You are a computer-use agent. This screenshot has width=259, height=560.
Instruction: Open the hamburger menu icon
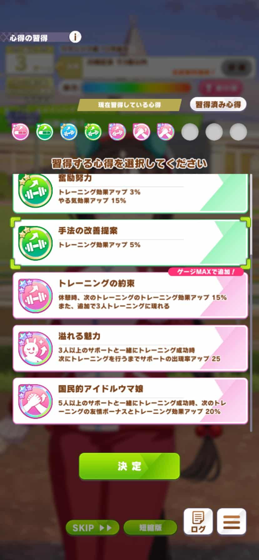point(231,521)
